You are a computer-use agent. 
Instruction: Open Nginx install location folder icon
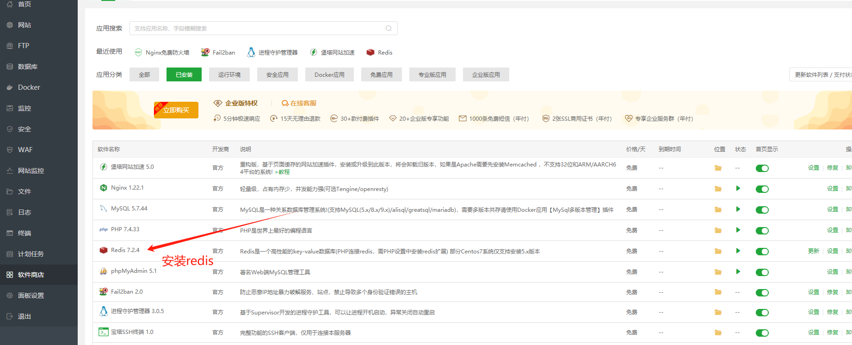click(718, 189)
